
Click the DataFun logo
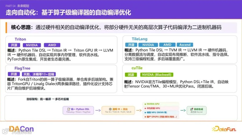click(224, 129)
